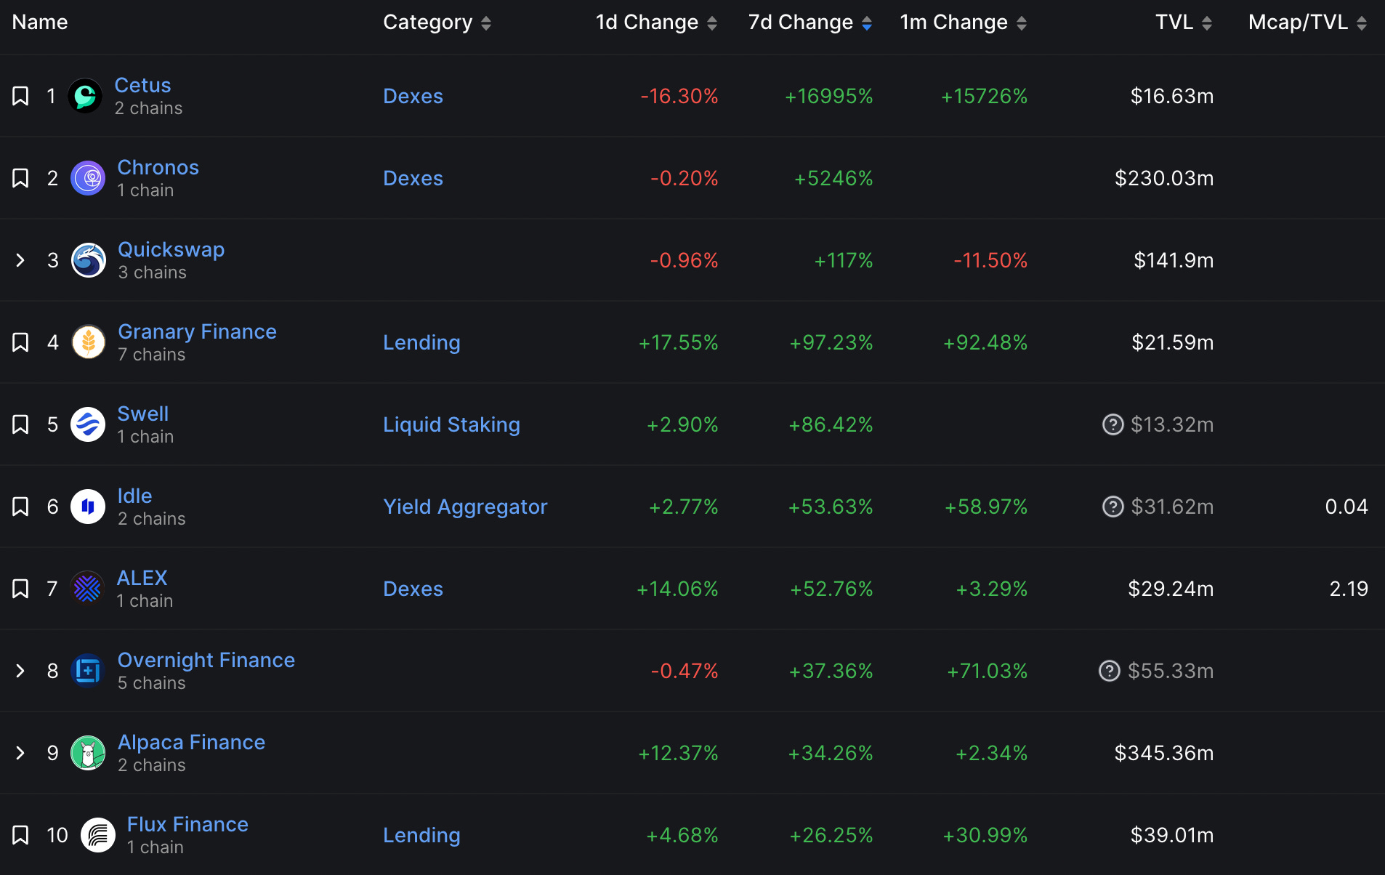Click the question mark beside Overnight Finance TVL
The width and height of the screenshot is (1385, 875).
1109,671
